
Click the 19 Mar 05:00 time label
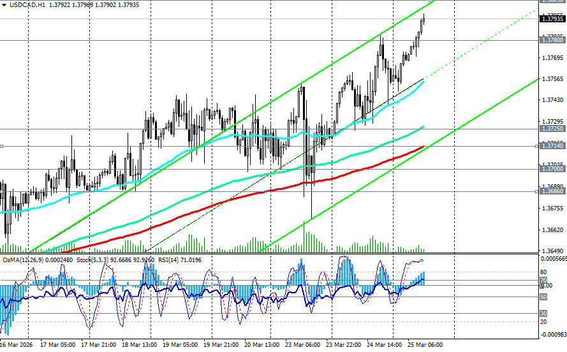[180, 345]
